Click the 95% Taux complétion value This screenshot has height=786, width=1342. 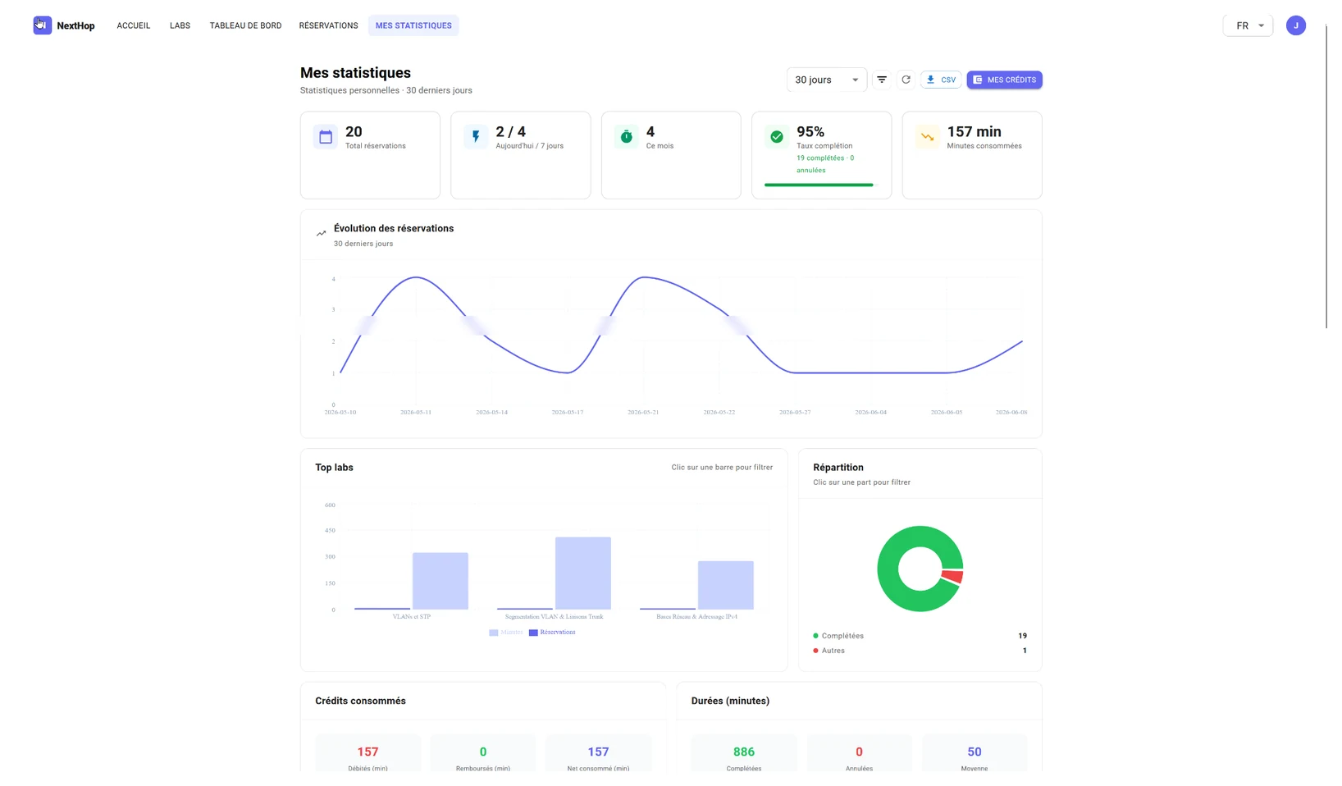810,131
